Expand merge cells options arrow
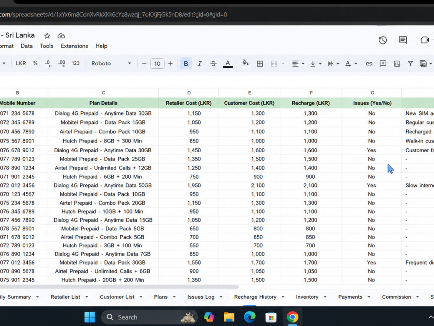The image size is (434, 326). [x=283, y=64]
